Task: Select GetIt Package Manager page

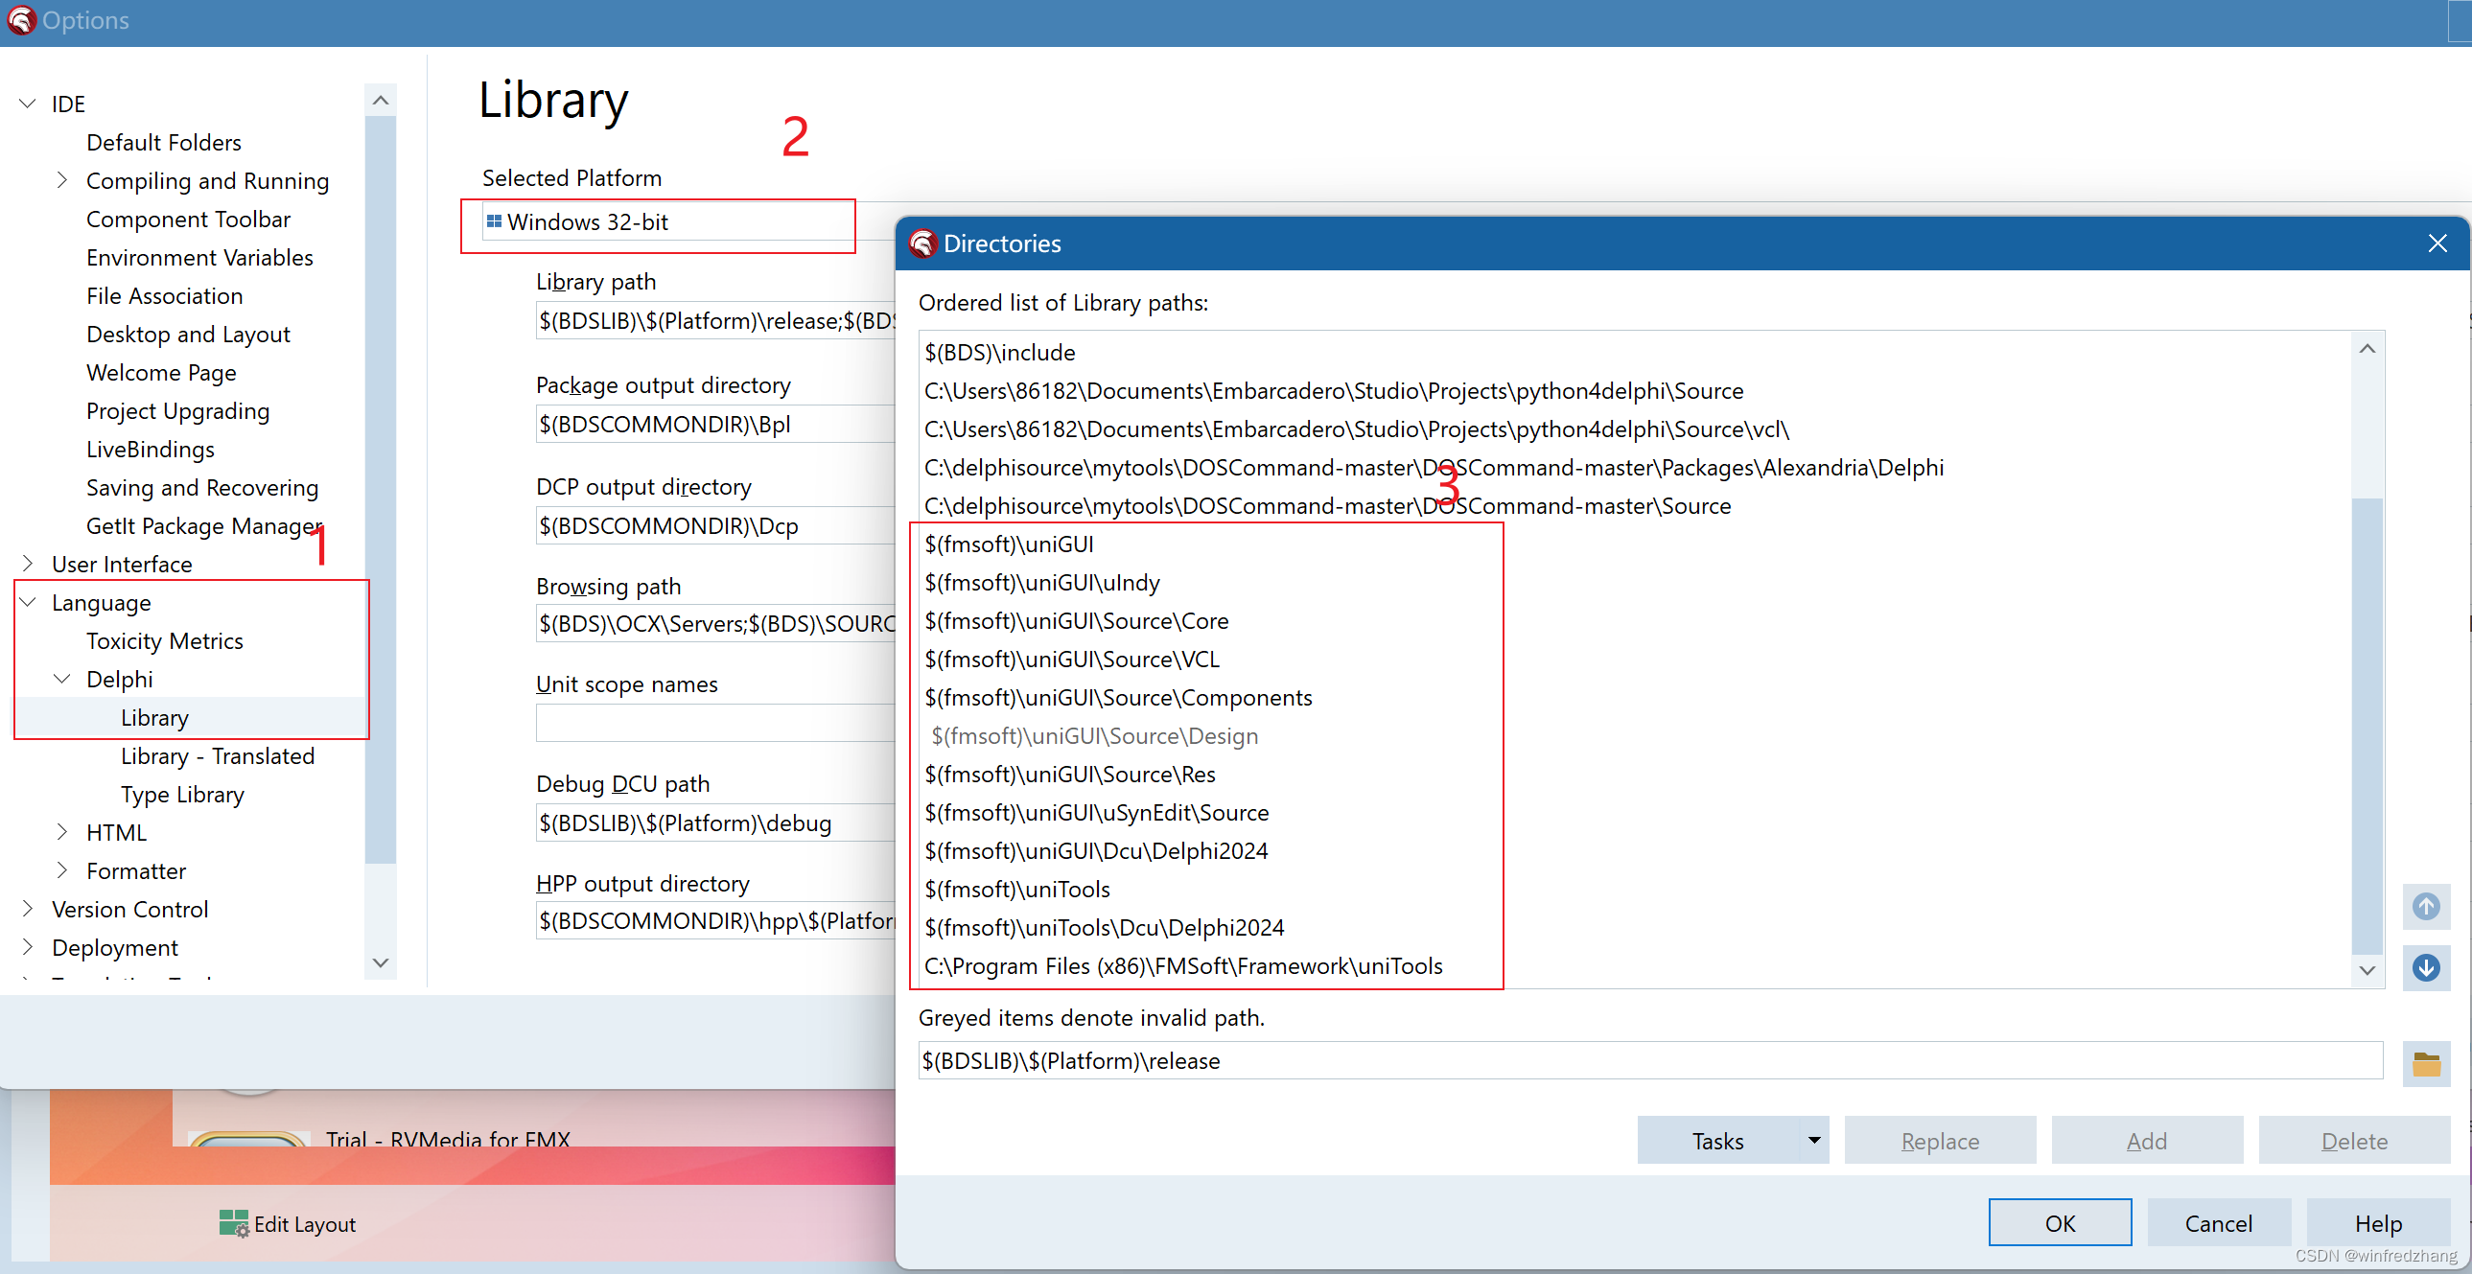Action: (x=204, y=525)
